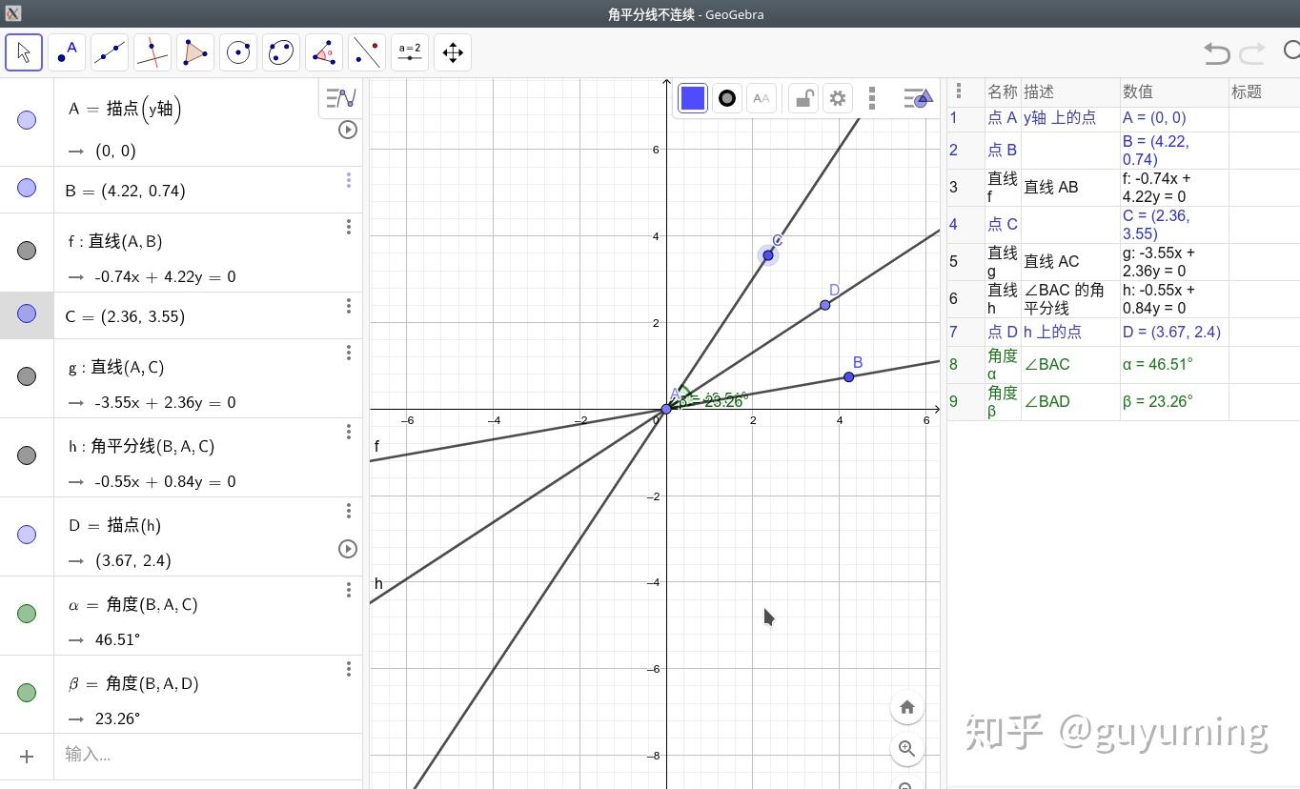
Task: Toggle visibility of point A
Action: [27, 120]
